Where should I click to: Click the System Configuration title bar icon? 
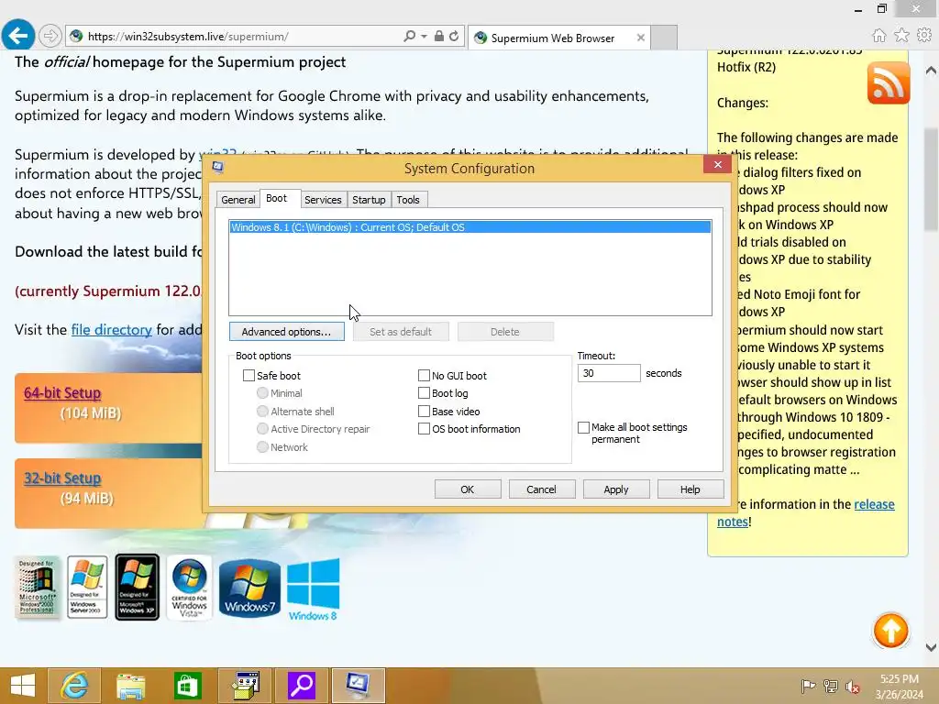click(x=218, y=167)
